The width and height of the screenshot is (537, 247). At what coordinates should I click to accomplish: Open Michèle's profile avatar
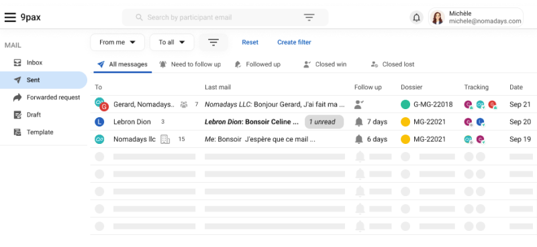438,17
